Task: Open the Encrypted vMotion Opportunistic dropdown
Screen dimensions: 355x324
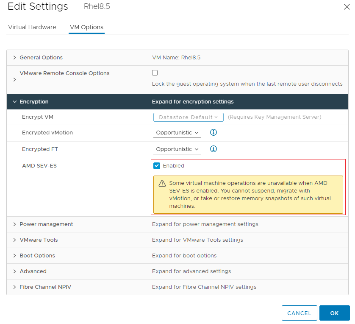Action: [x=177, y=132]
